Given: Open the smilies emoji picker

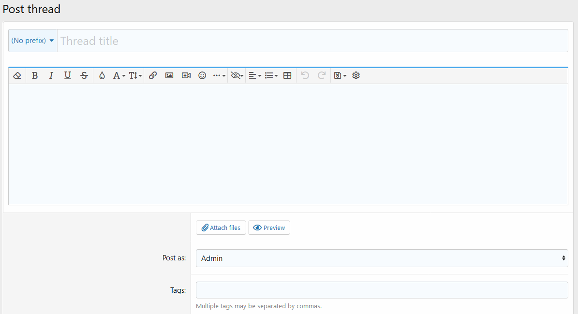Looking at the screenshot, I should coord(202,75).
